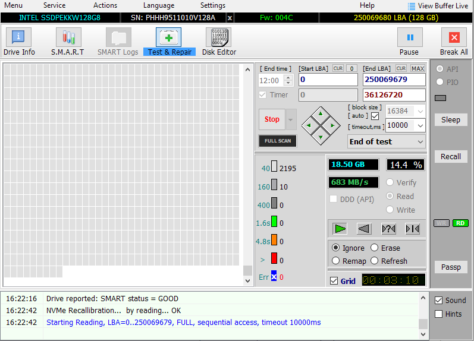Click the block grid scrollbar down arrow

pyautogui.click(x=247, y=281)
